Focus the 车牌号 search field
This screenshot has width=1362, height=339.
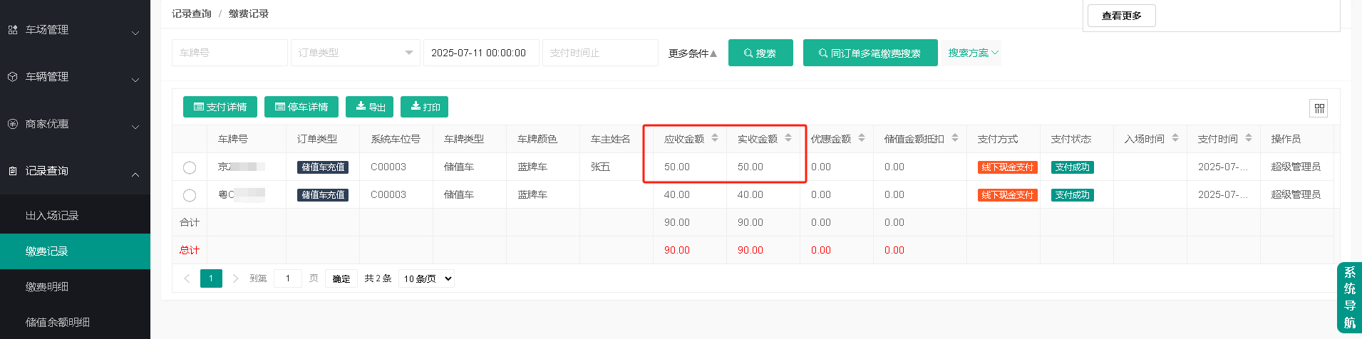click(229, 53)
